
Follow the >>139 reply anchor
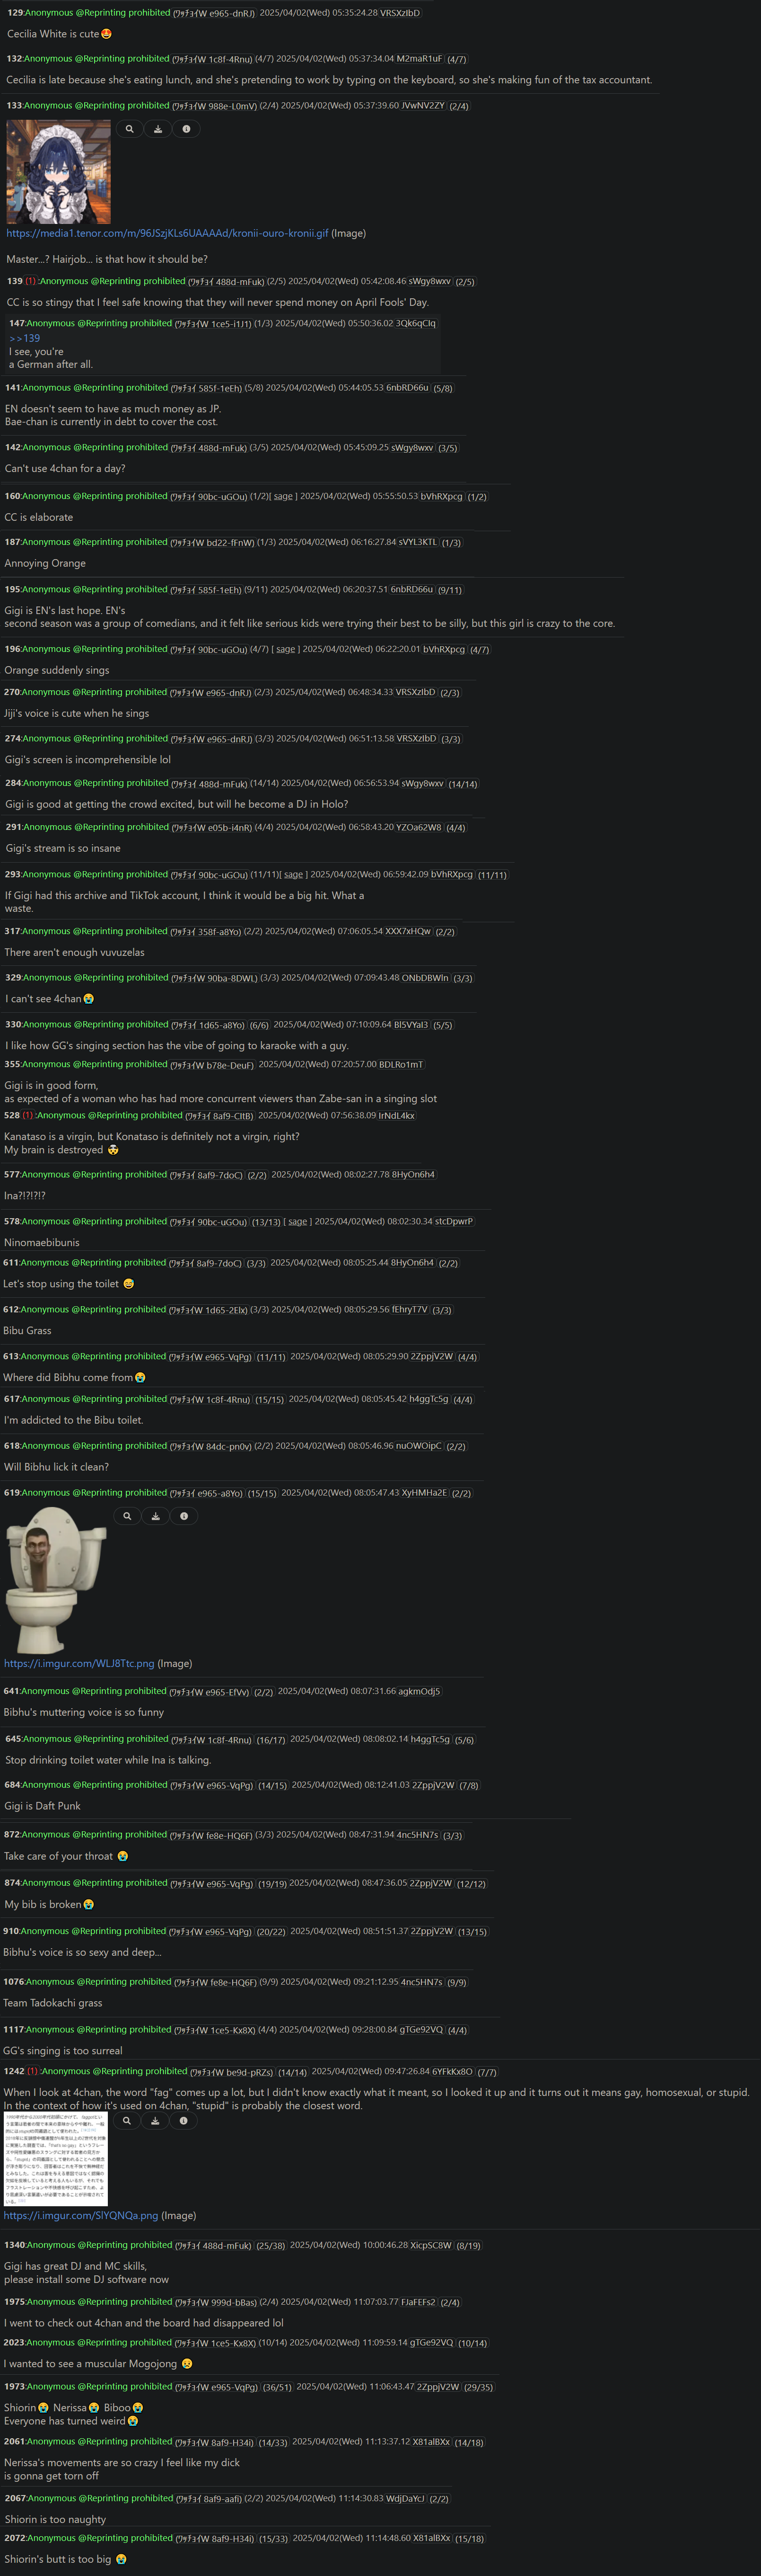(x=25, y=338)
